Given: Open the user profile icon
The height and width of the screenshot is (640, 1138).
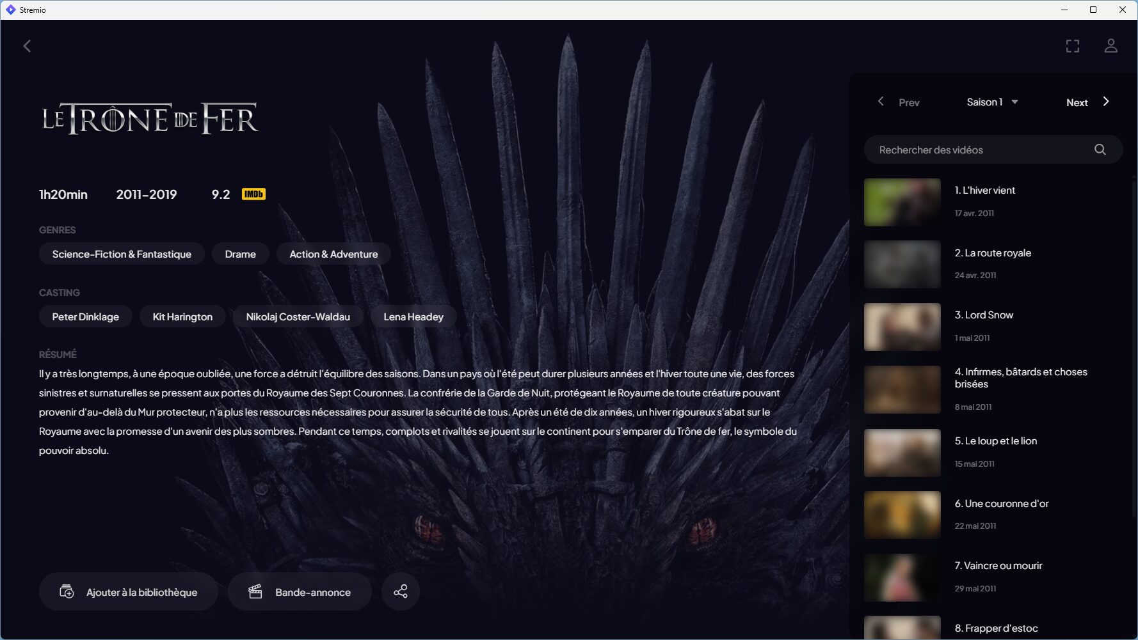Looking at the screenshot, I should coord(1111,46).
